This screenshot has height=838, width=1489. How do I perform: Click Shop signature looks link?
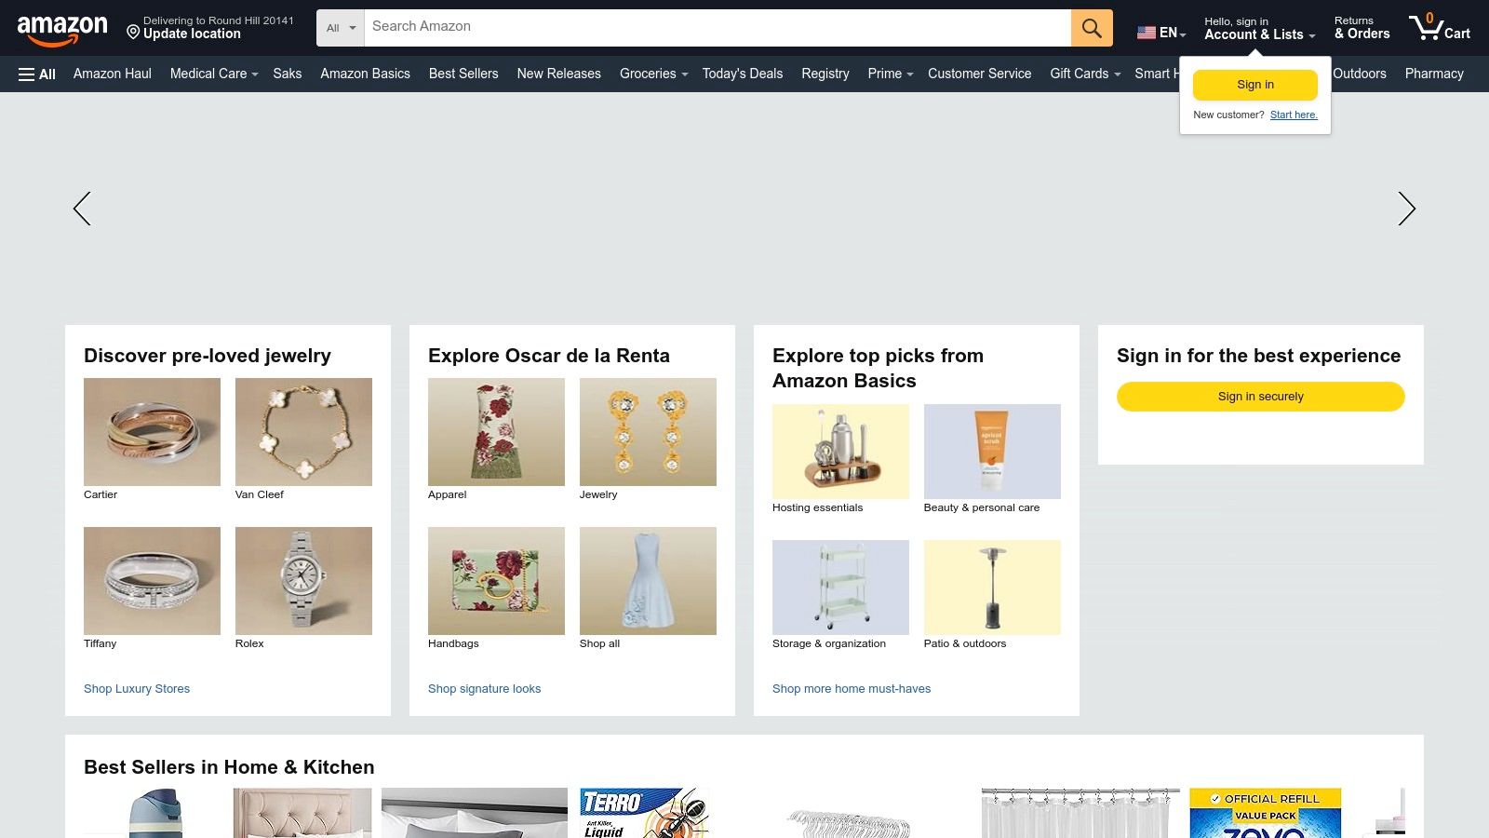[x=484, y=689]
